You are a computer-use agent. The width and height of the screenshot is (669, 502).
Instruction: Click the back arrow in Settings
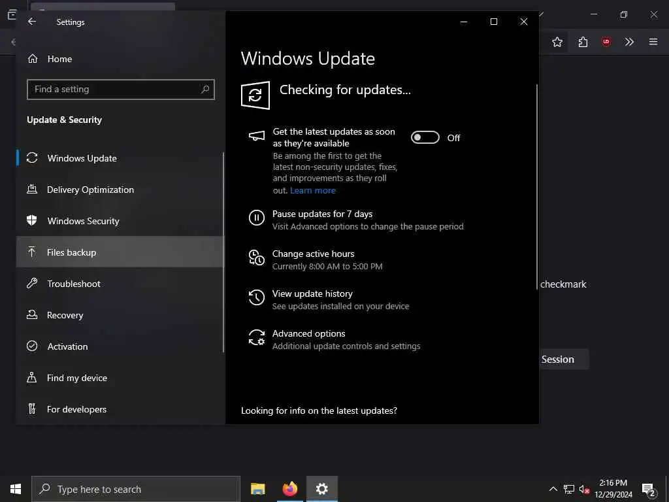(32, 22)
